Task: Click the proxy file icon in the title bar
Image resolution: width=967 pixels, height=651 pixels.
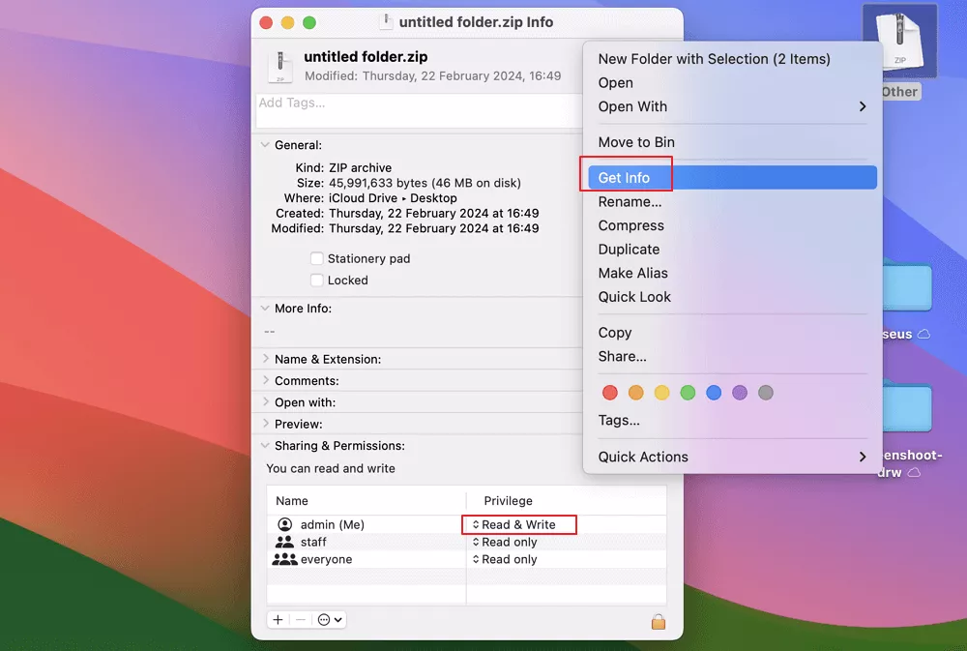Action: coord(386,21)
